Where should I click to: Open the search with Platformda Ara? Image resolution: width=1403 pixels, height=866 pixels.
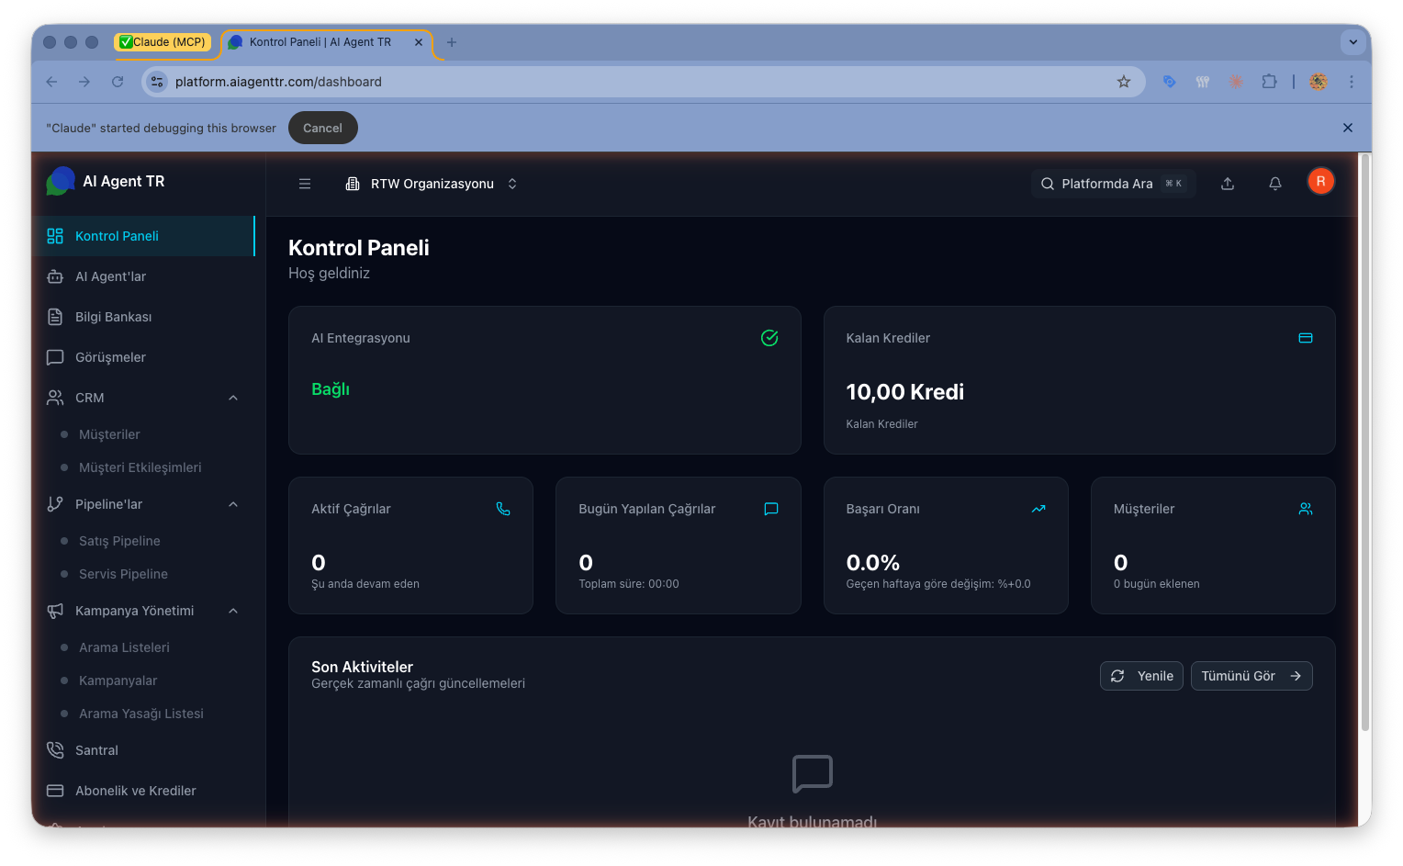[1106, 183]
